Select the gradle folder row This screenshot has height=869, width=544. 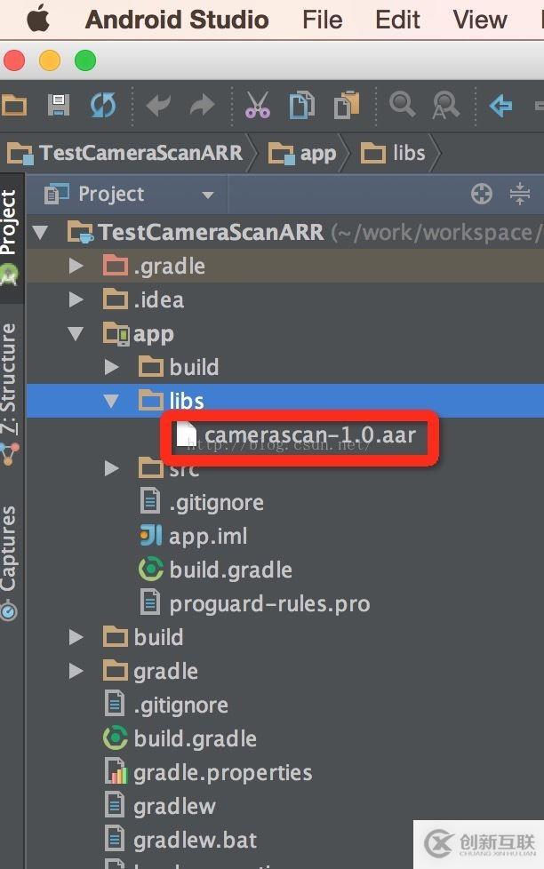click(x=285, y=671)
